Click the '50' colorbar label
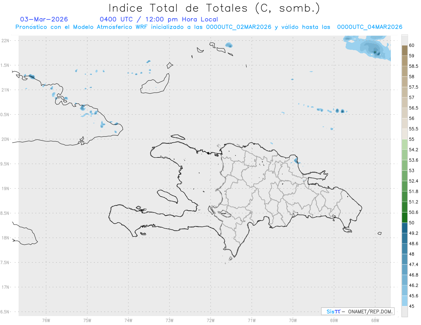The height and width of the screenshot is (325, 421). (412, 223)
